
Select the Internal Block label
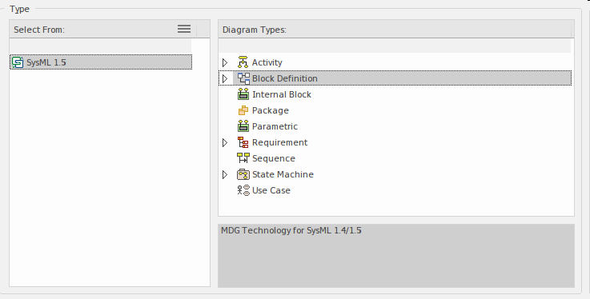coord(282,94)
